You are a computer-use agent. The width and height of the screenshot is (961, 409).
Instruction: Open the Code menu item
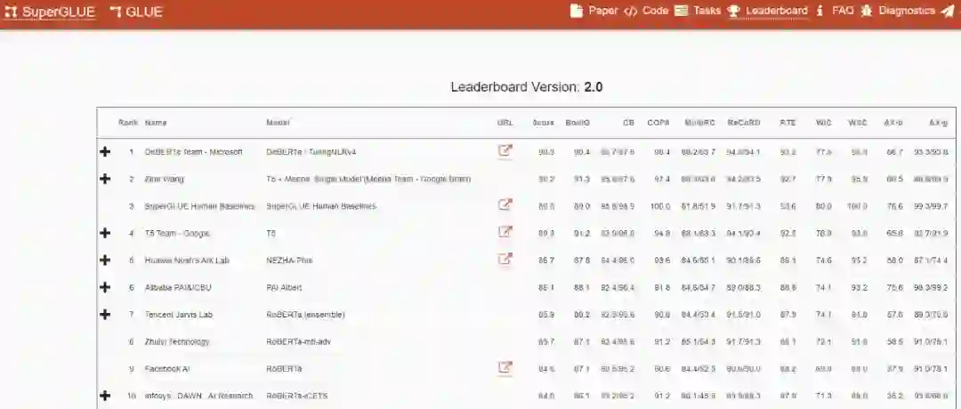point(646,11)
